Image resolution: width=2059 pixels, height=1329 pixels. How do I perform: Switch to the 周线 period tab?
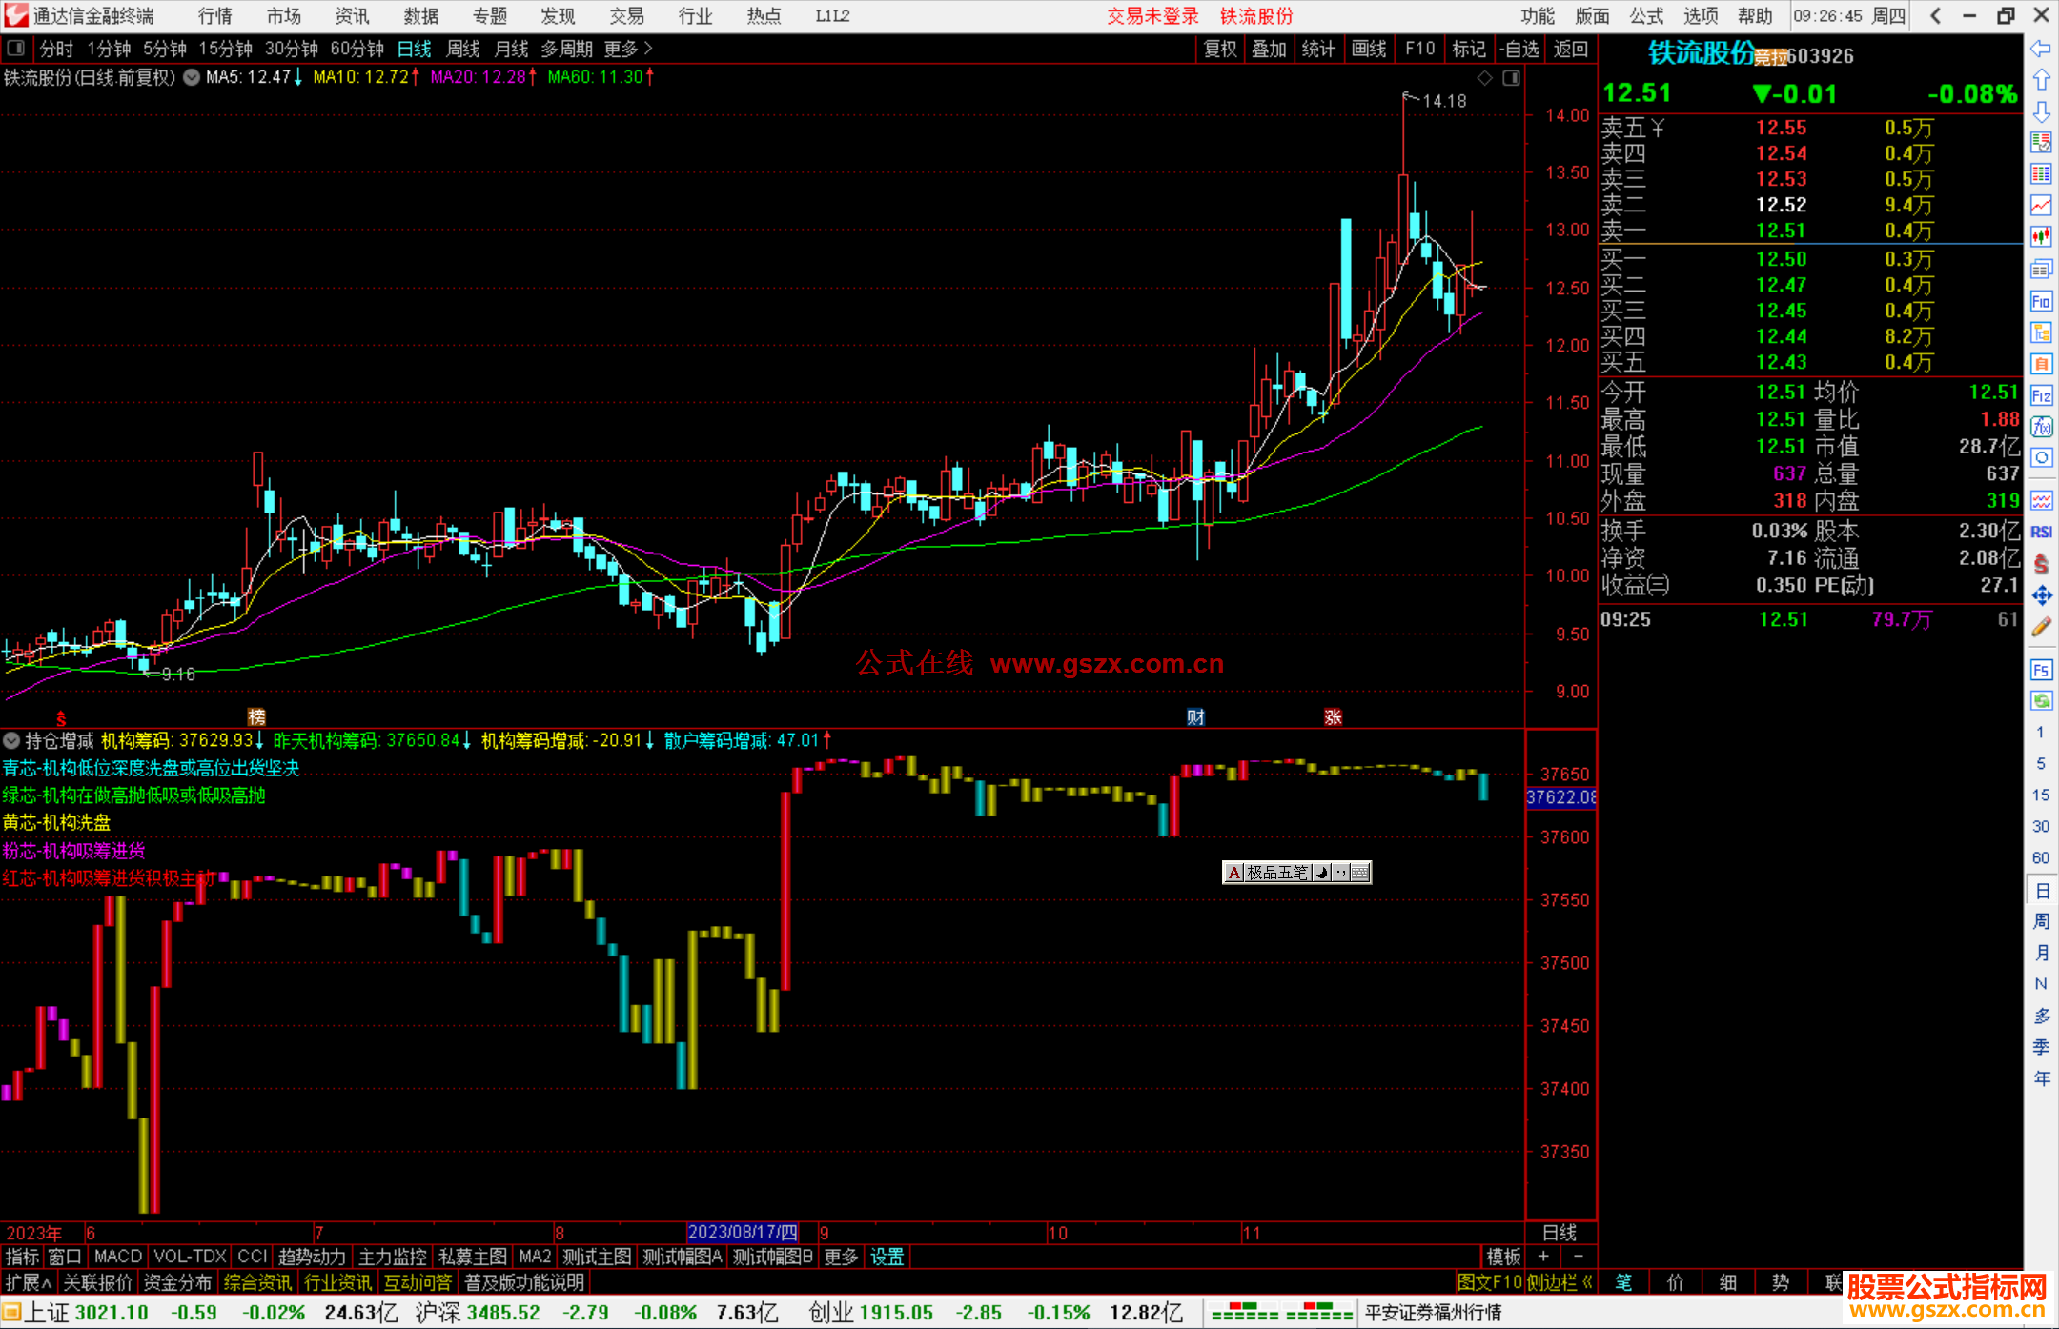pyautogui.click(x=463, y=48)
